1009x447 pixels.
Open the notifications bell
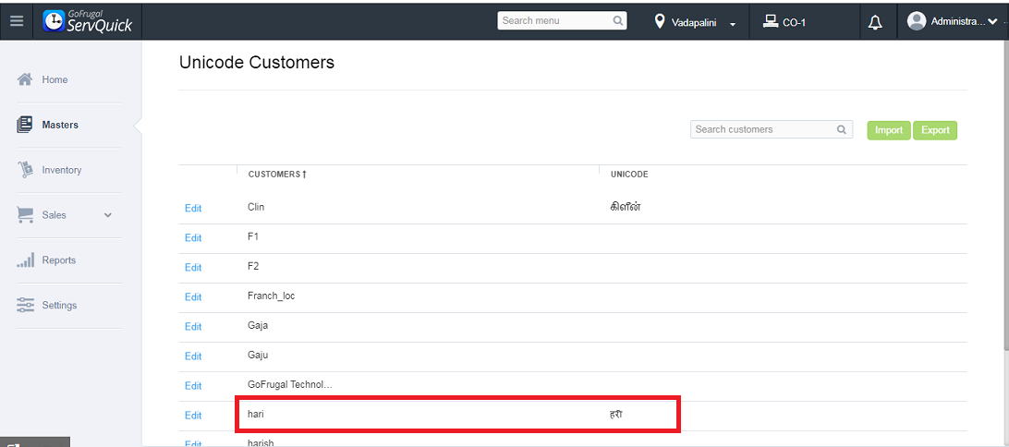[x=874, y=22]
